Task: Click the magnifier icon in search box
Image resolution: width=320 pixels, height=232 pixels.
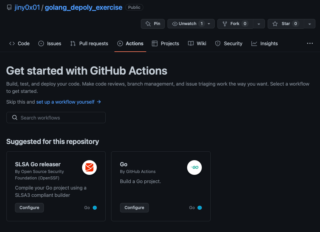Action: (x=15, y=117)
